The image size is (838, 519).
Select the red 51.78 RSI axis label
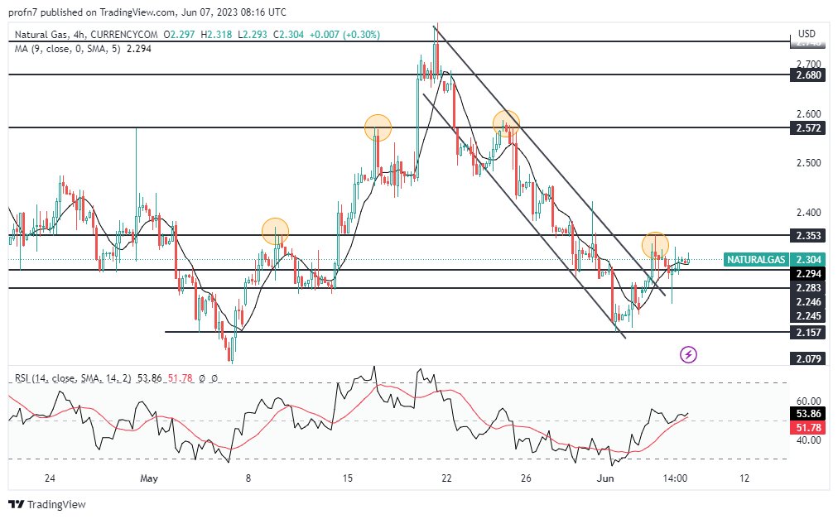(x=808, y=428)
